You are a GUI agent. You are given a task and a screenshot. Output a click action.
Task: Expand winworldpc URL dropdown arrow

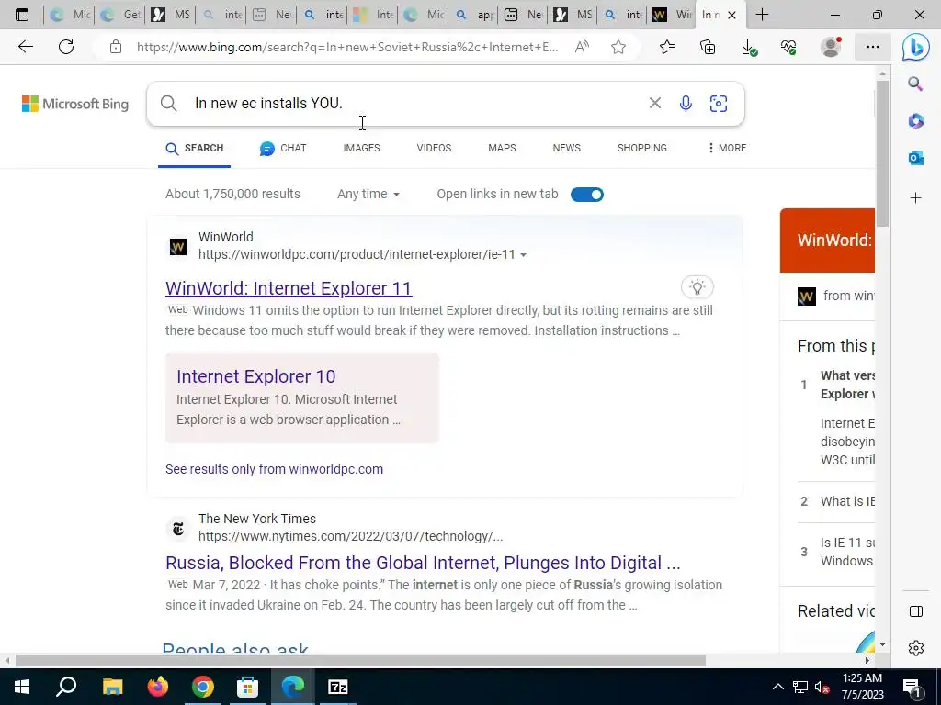click(523, 255)
